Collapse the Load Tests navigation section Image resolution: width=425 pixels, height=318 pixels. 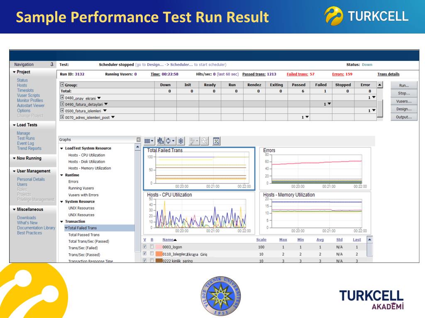point(14,125)
